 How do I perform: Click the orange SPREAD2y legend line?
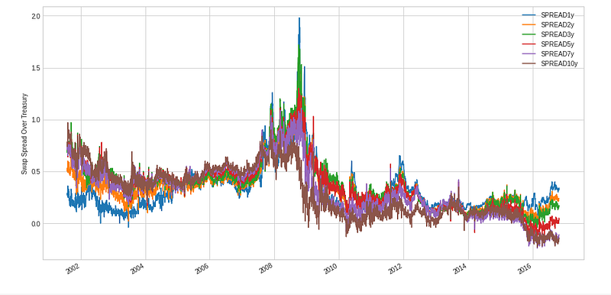click(x=529, y=25)
